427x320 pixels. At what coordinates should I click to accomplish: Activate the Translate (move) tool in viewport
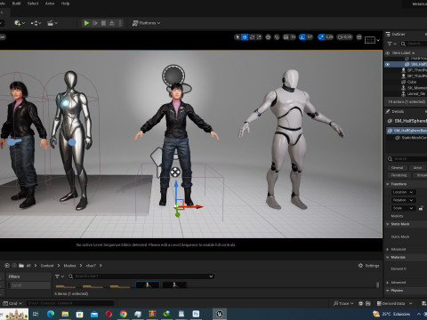[245, 37]
